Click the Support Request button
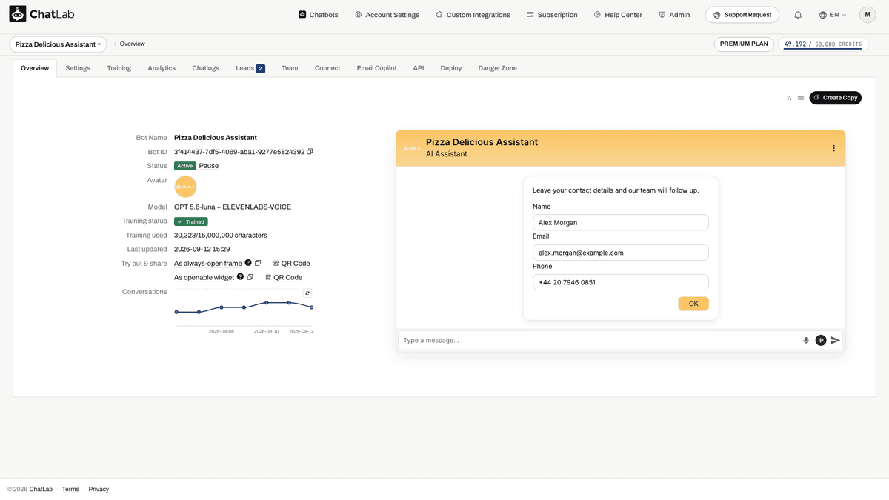 pyautogui.click(x=742, y=15)
